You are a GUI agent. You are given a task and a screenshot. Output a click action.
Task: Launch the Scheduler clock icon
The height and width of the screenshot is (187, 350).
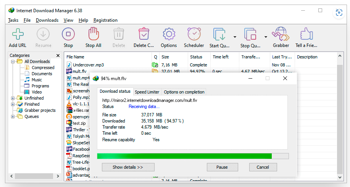pyautogui.click(x=194, y=35)
